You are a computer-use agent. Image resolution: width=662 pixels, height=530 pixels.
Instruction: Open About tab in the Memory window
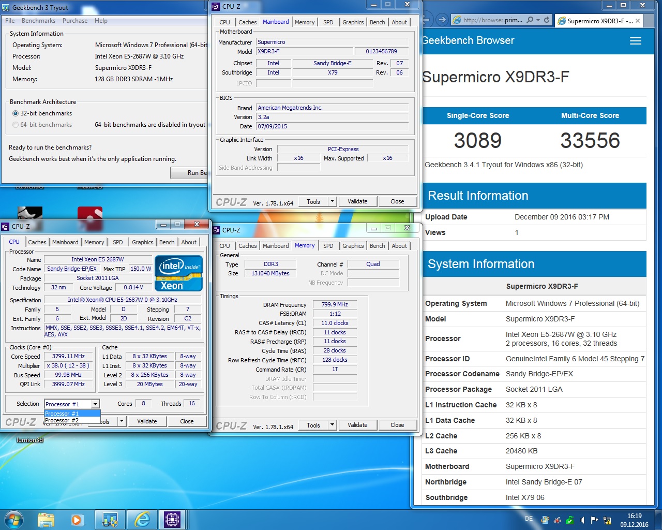pos(399,246)
